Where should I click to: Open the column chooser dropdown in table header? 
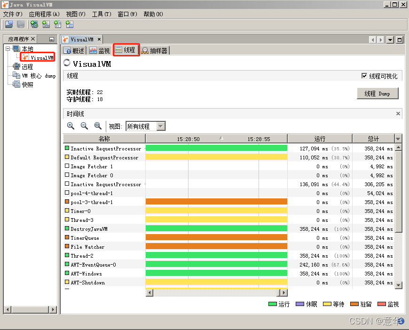tap(398, 139)
